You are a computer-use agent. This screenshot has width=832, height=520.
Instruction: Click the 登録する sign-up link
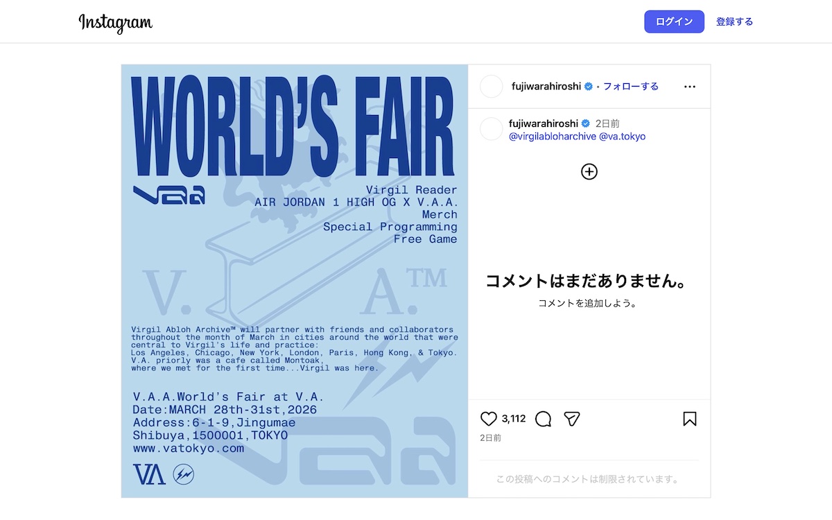point(734,21)
